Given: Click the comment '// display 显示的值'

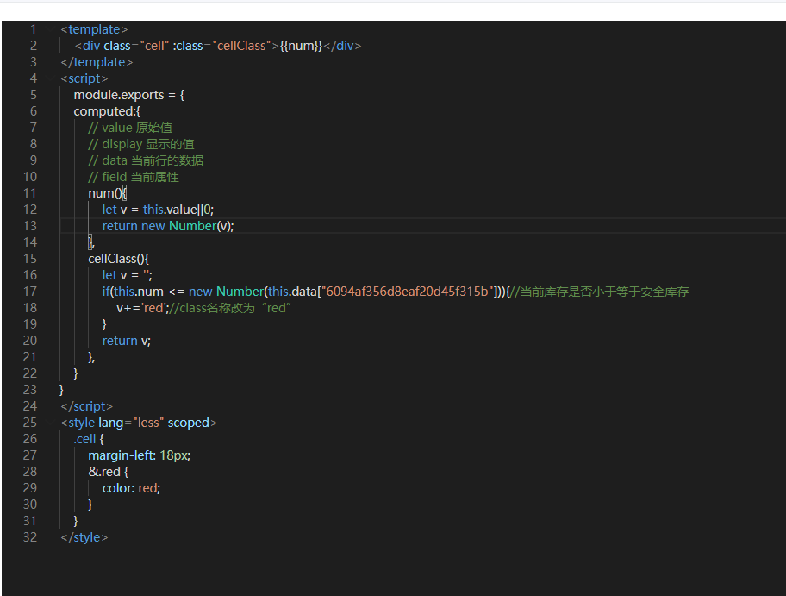Looking at the screenshot, I should pyautogui.click(x=140, y=144).
